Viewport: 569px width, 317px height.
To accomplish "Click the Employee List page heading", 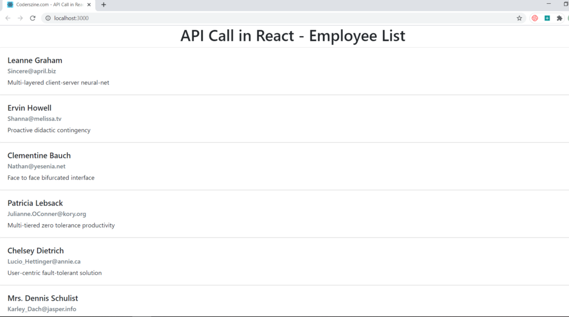I will 293,36.
